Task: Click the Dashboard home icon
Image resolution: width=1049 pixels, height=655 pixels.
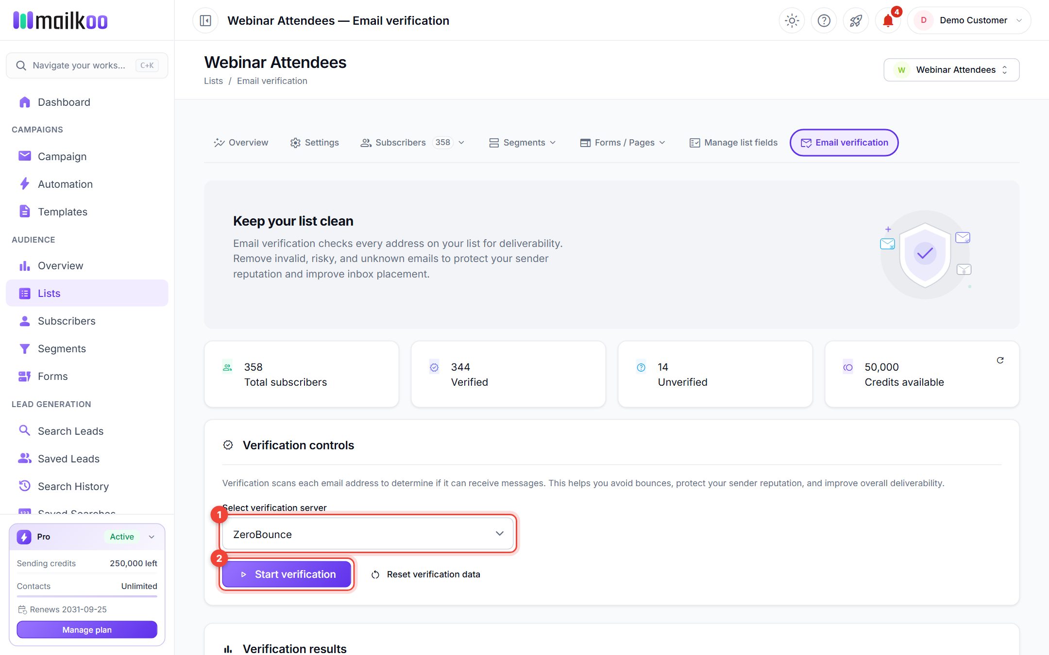Action: tap(24, 102)
